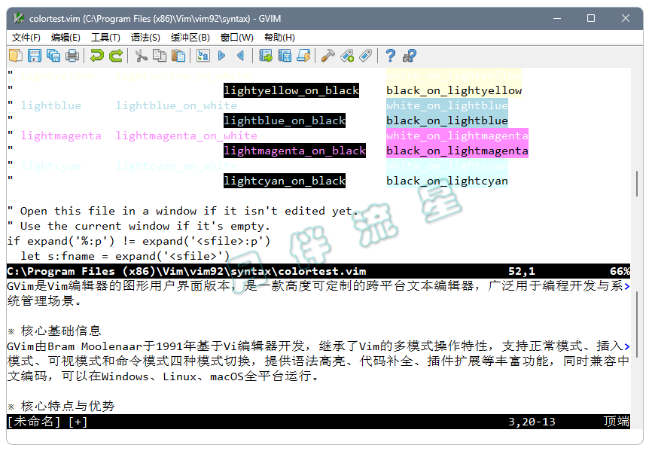This screenshot has width=652, height=451.
Task: Click the plain lightblue word
Action: coord(50,105)
